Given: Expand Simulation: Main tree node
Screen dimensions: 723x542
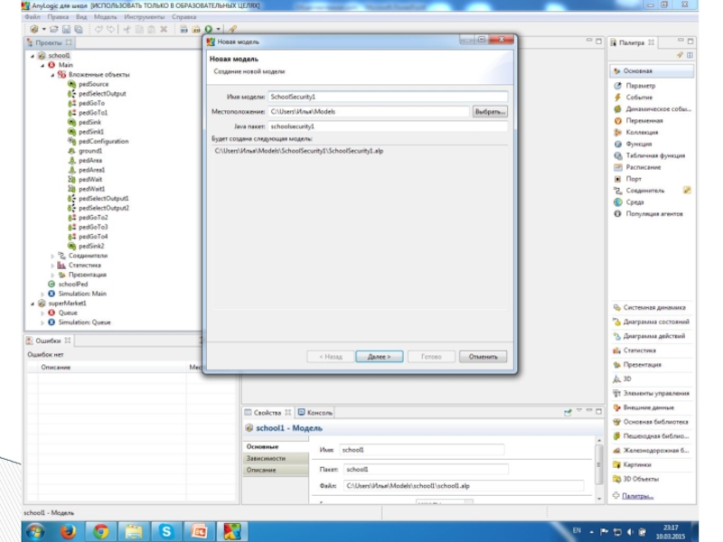Looking at the screenshot, I should tap(42, 294).
